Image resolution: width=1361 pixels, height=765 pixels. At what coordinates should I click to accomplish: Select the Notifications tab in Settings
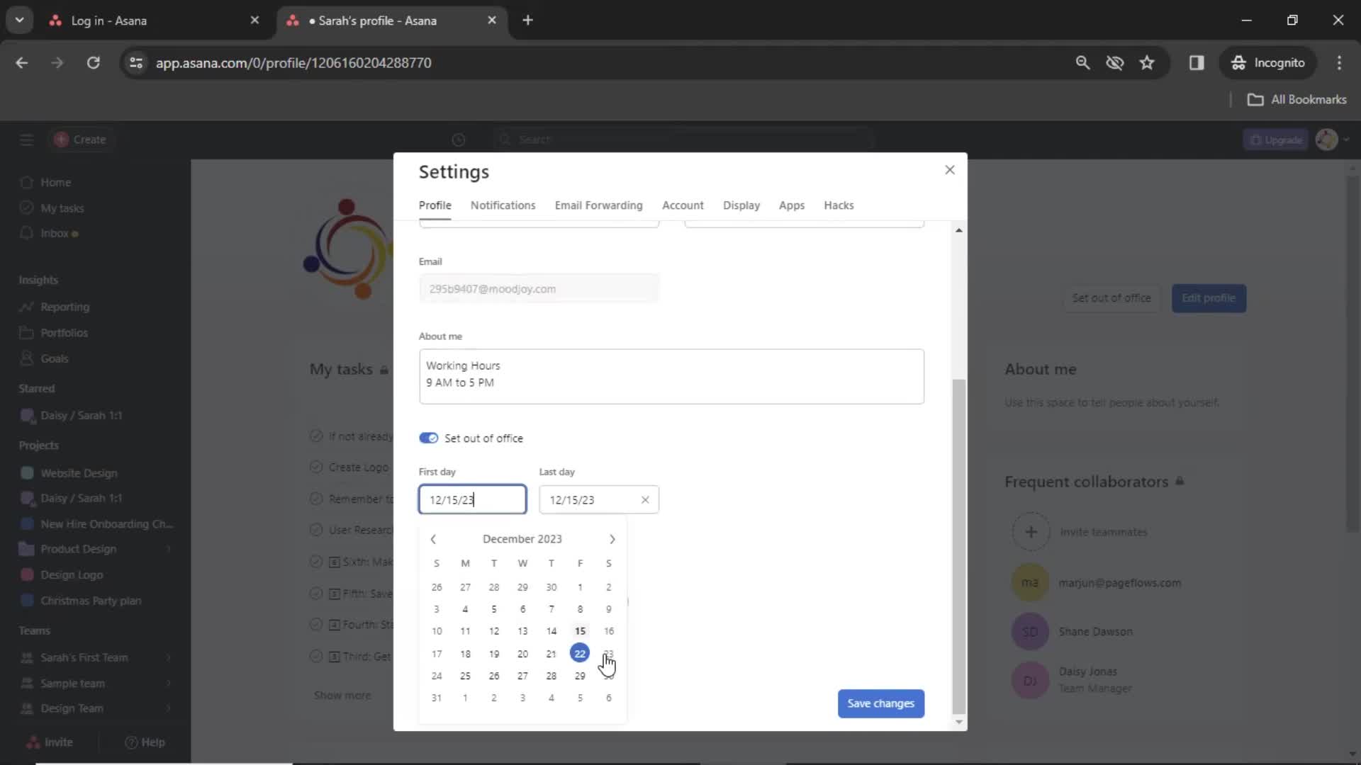(x=503, y=205)
